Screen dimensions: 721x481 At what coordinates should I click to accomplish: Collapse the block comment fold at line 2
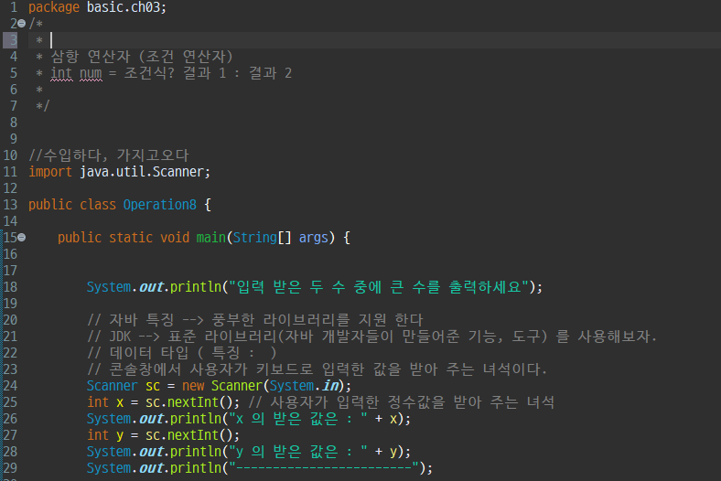[22, 24]
